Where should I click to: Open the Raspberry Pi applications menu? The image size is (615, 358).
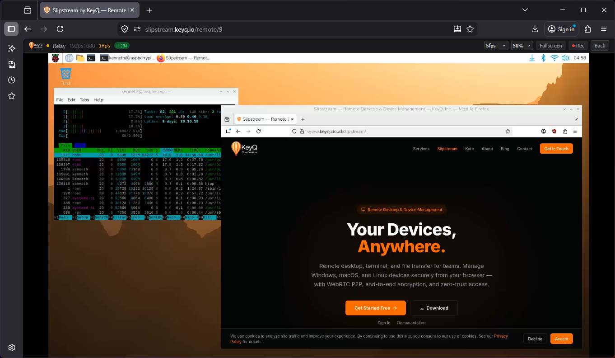56,57
